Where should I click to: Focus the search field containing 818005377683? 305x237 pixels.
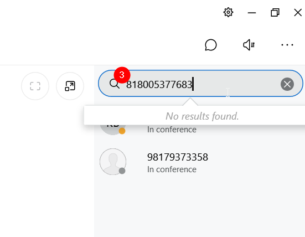coord(200,83)
